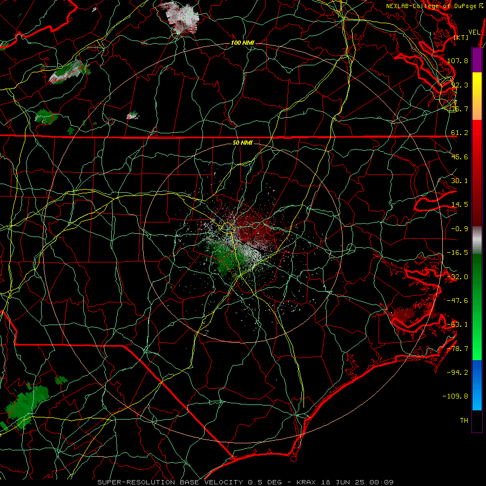This screenshot has height=486, width=486.
Task: Click the 76.7 velocity scale value
Action: tap(460, 109)
